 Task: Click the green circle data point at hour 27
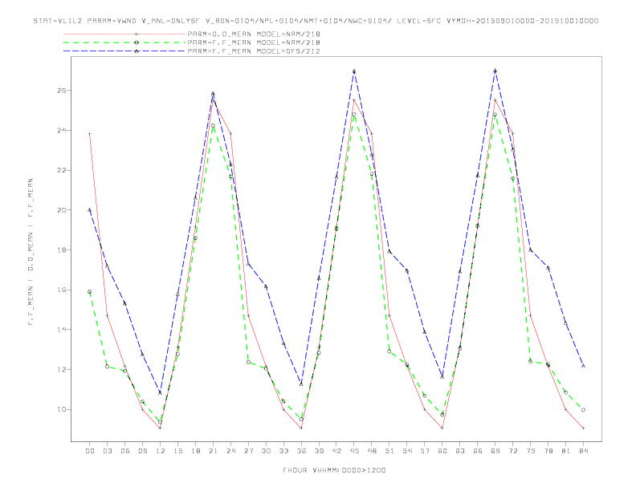click(x=248, y=362)
